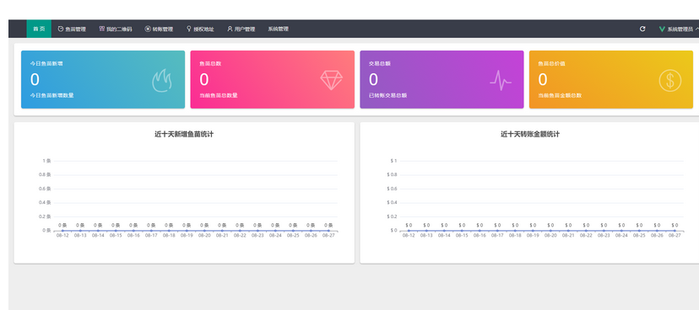Click the 08-12 date in the 转账金额 chart
Image resolution: width=699 pixels, height=310 pixels.
[409, 235]
